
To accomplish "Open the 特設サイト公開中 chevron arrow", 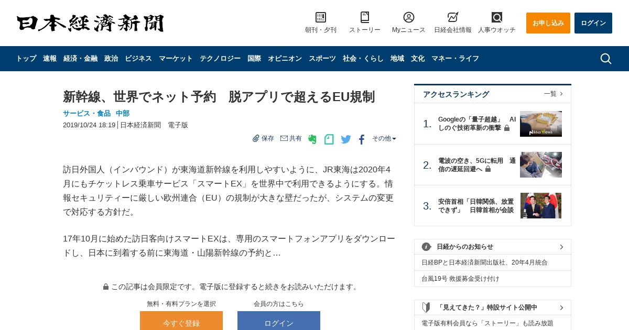I will [561, 307].
